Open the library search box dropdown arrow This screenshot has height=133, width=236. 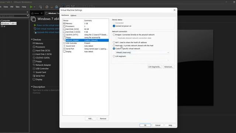[x=28, y=16]
